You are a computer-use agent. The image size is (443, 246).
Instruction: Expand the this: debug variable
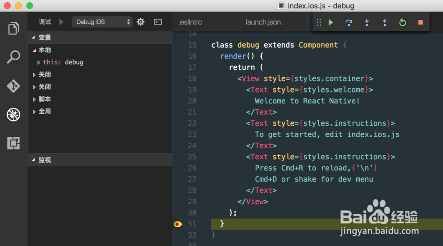pos(39,62)
